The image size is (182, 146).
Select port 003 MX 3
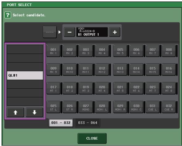click(86, 51)
